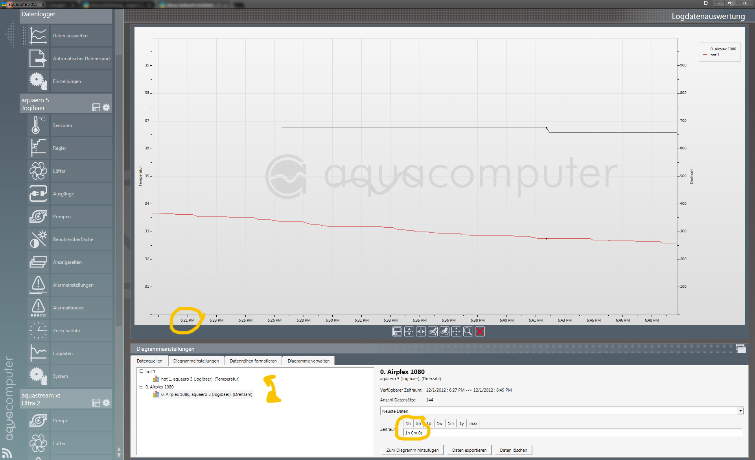Open the Zeitschaltuhr timer page
This screenshot has width=755, height=460.
(70, 331)
